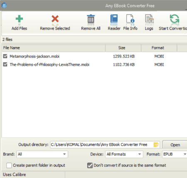Viewport: 187px width, 178px height.
Task: Sort by File Name column header
Action: coord(54,48)
